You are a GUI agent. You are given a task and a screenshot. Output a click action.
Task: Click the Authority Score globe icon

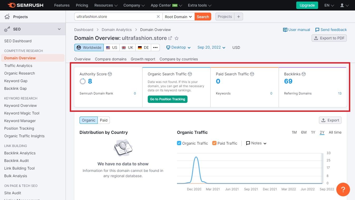[110, 74]
